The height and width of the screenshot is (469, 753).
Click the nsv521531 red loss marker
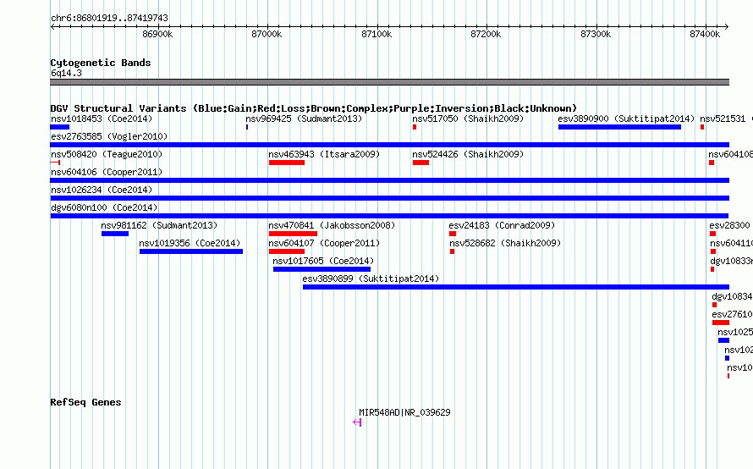[x=702, y=127]
